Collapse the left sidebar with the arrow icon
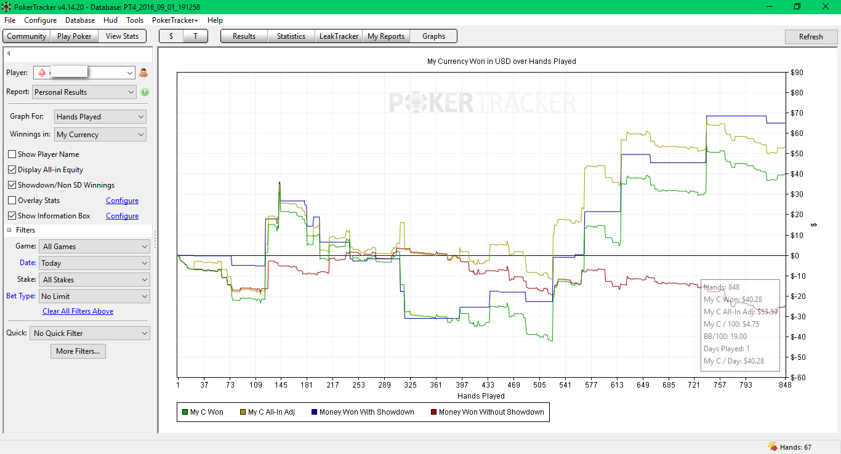Viewport: 841px width, 454px height. (9, 53)
